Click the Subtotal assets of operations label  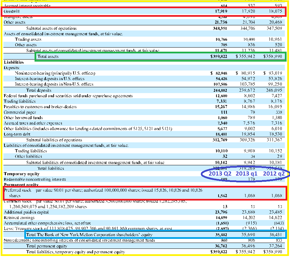(x=51, y=28)
